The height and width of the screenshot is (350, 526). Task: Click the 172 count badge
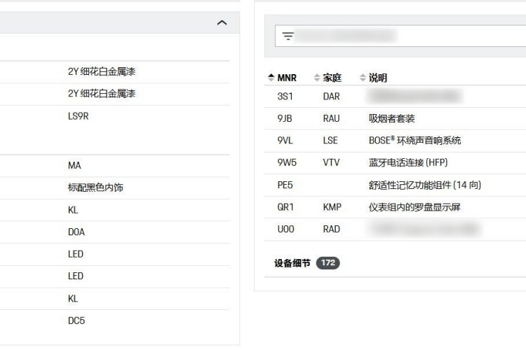tap(328, 263)
